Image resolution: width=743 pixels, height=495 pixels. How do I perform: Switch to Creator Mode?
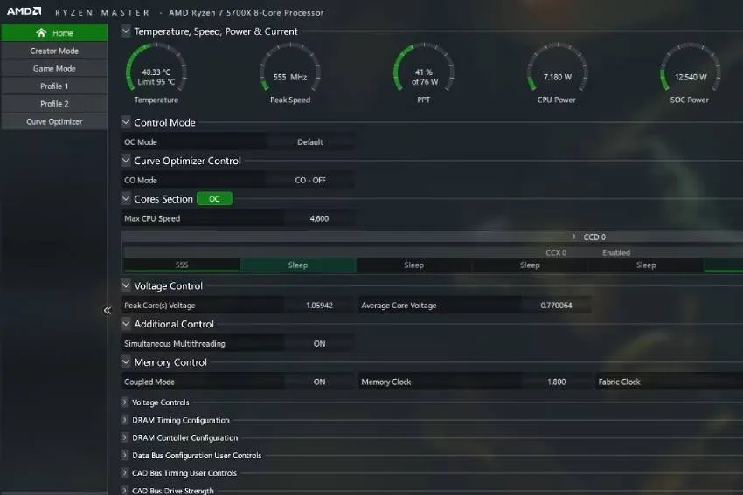point(54,51)
